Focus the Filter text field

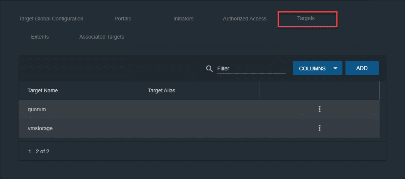(251, 68)
